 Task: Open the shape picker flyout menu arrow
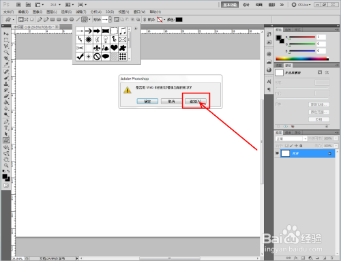[x=136, y=29]
